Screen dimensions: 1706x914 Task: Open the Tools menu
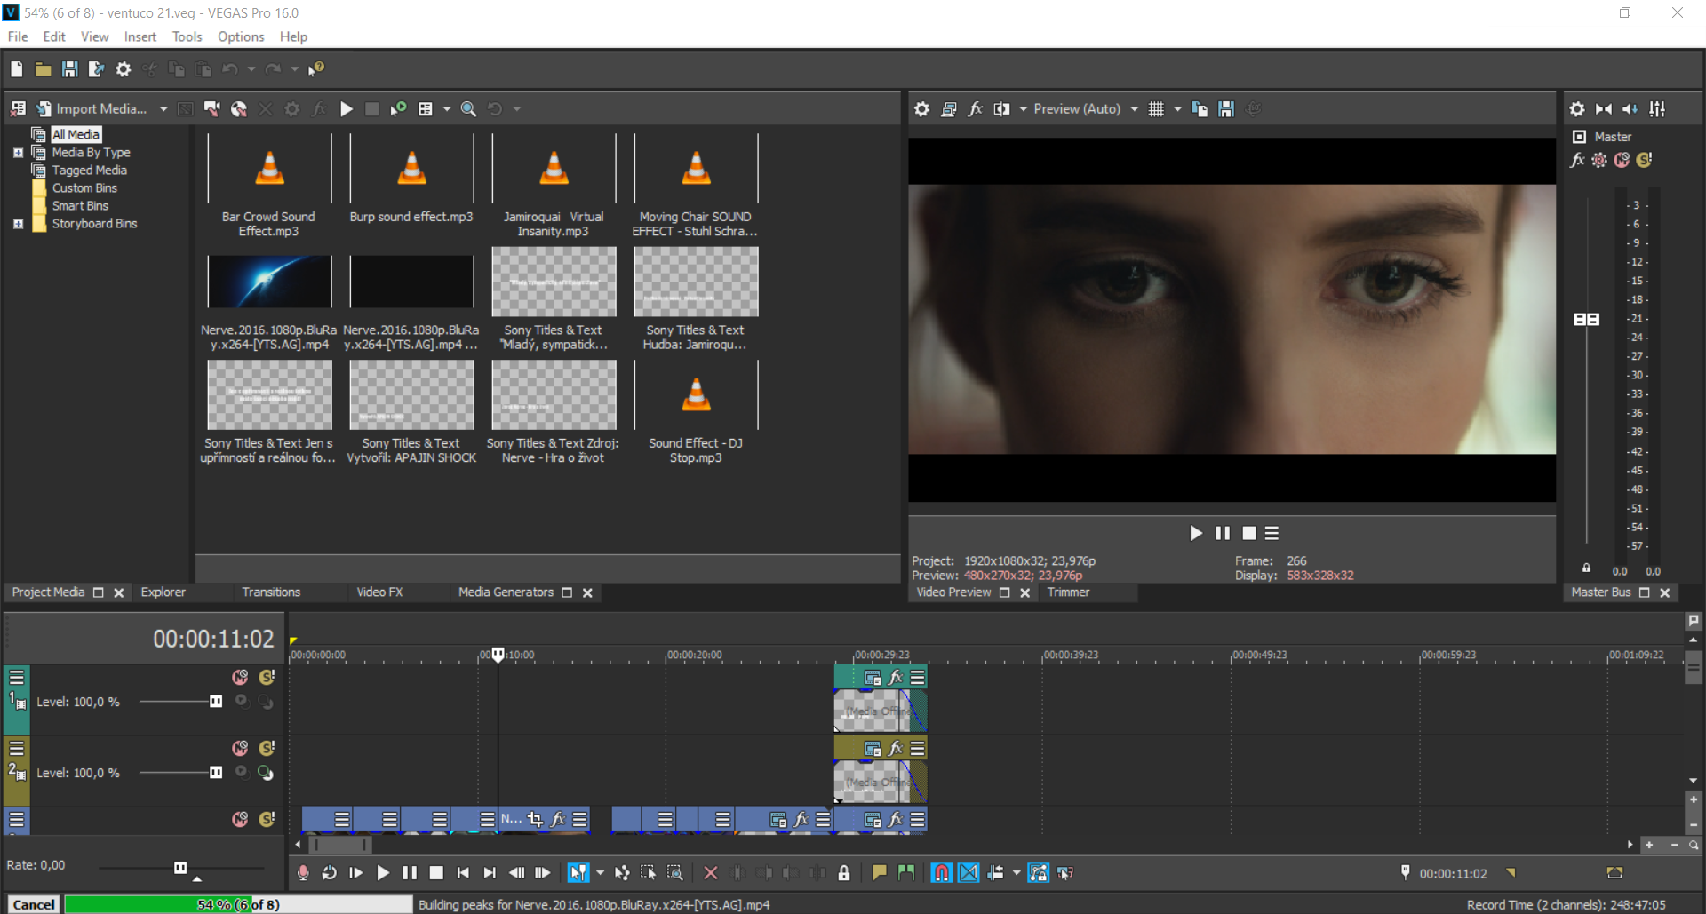click(187, 36)
